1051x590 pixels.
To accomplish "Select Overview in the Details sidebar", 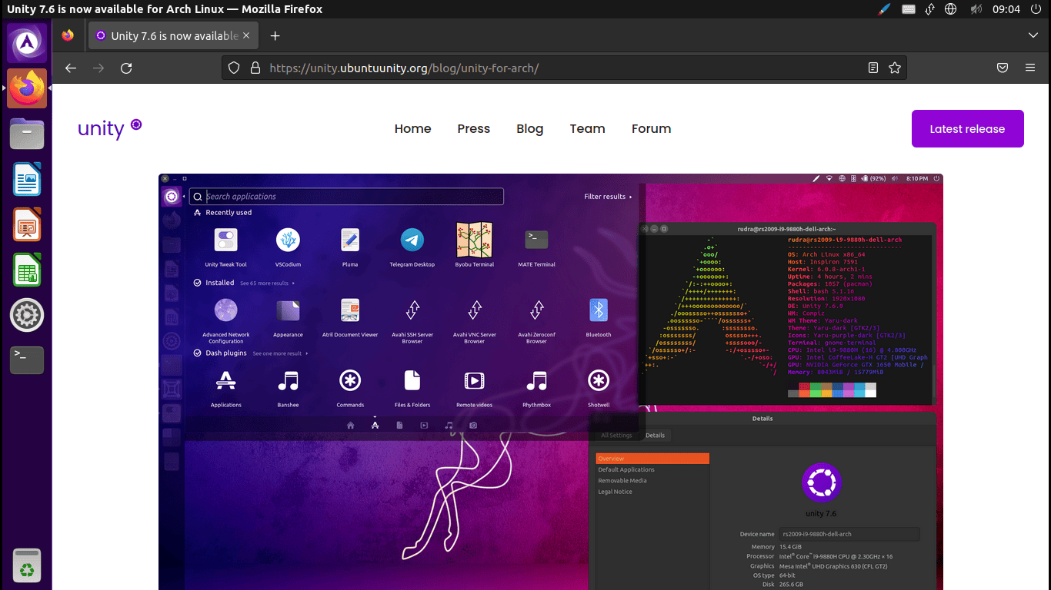I will point(652,459).
